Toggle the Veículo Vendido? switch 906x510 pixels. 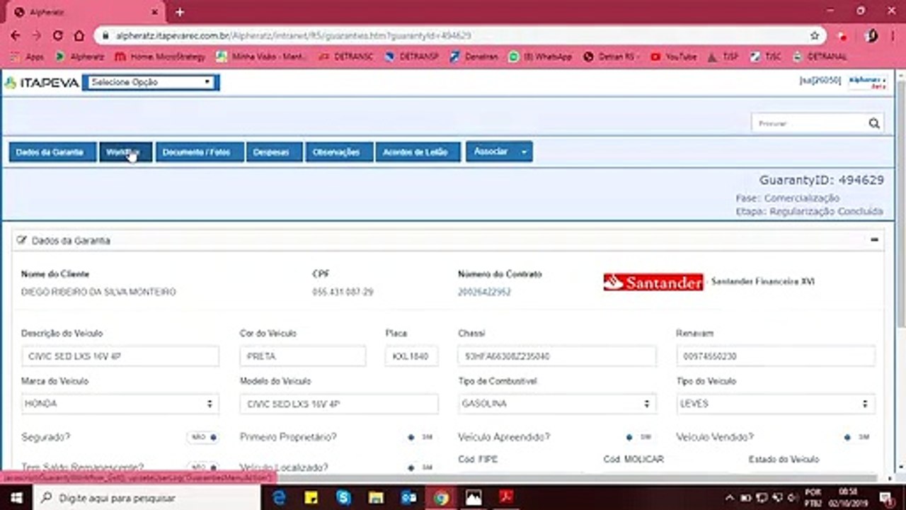click(x=857, y=437)
